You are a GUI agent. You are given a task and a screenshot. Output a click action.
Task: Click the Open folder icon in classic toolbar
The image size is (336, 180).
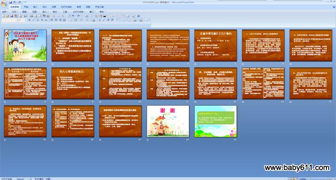(7, 16)
